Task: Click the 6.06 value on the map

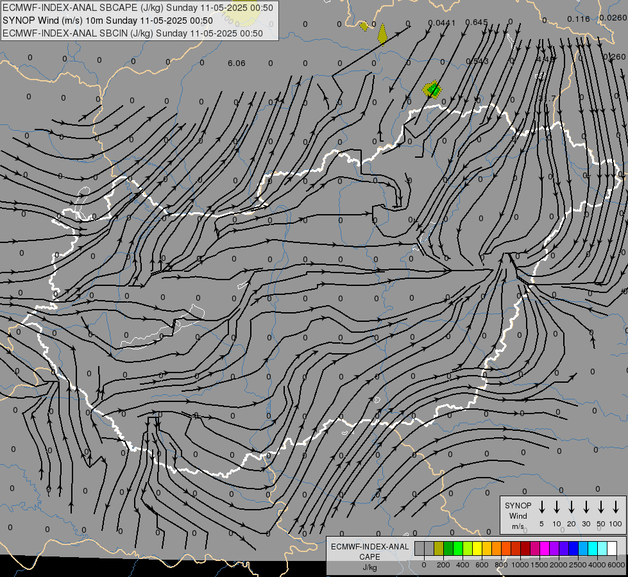Action: (236, 63)
